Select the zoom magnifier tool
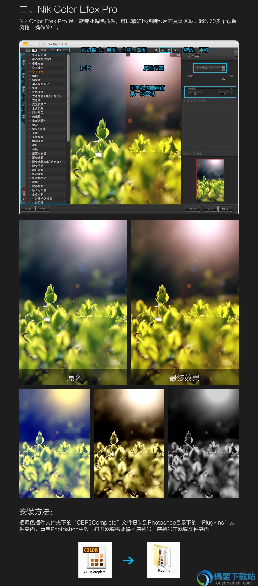 point(163,50)
